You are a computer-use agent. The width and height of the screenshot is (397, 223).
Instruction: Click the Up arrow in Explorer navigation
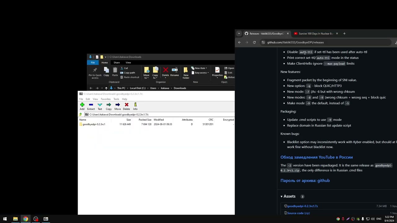(106, 88)
